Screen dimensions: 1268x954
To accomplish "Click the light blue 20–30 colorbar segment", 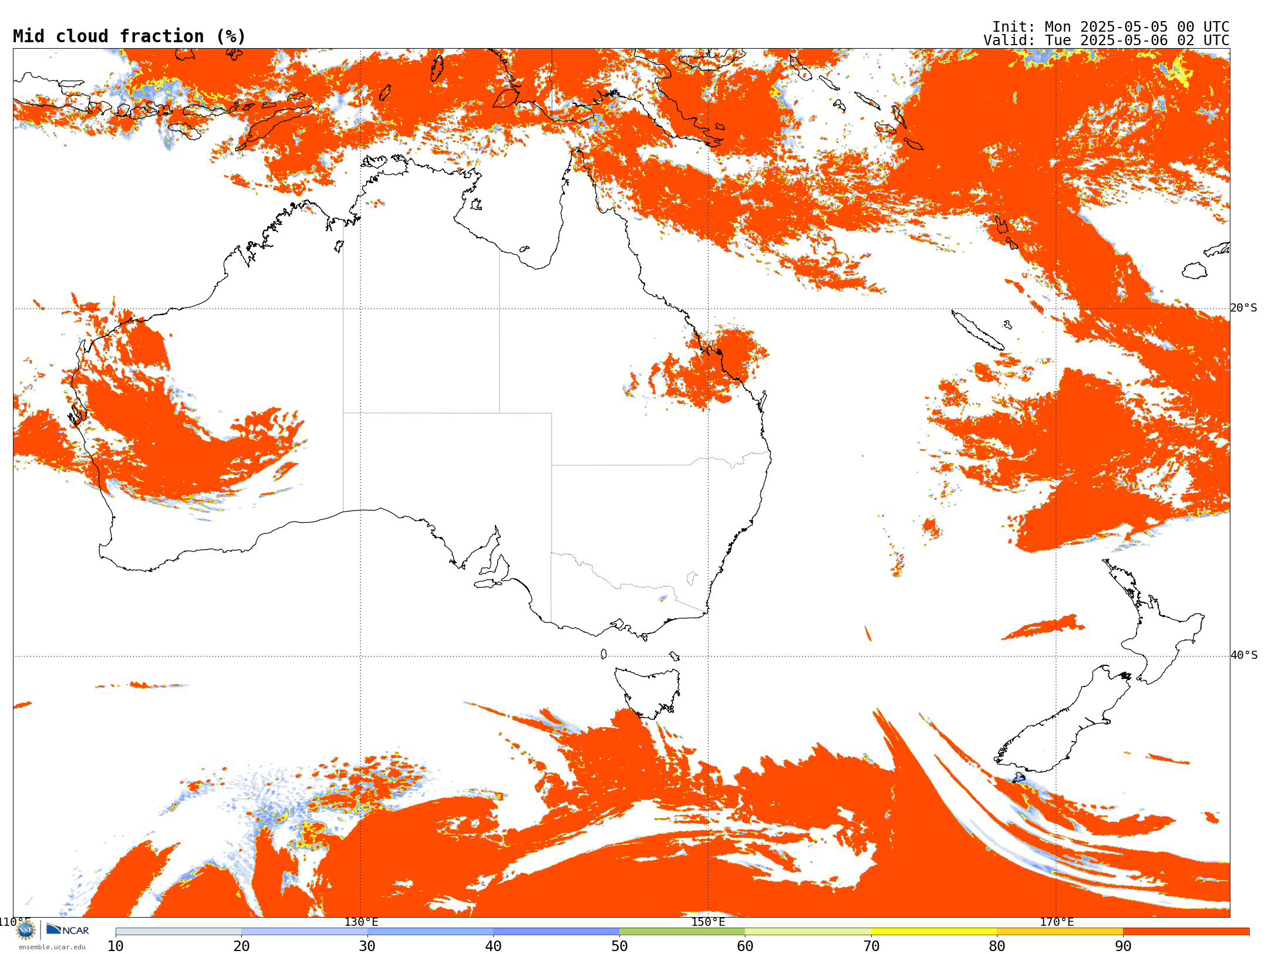I will [x=304, y=932].
